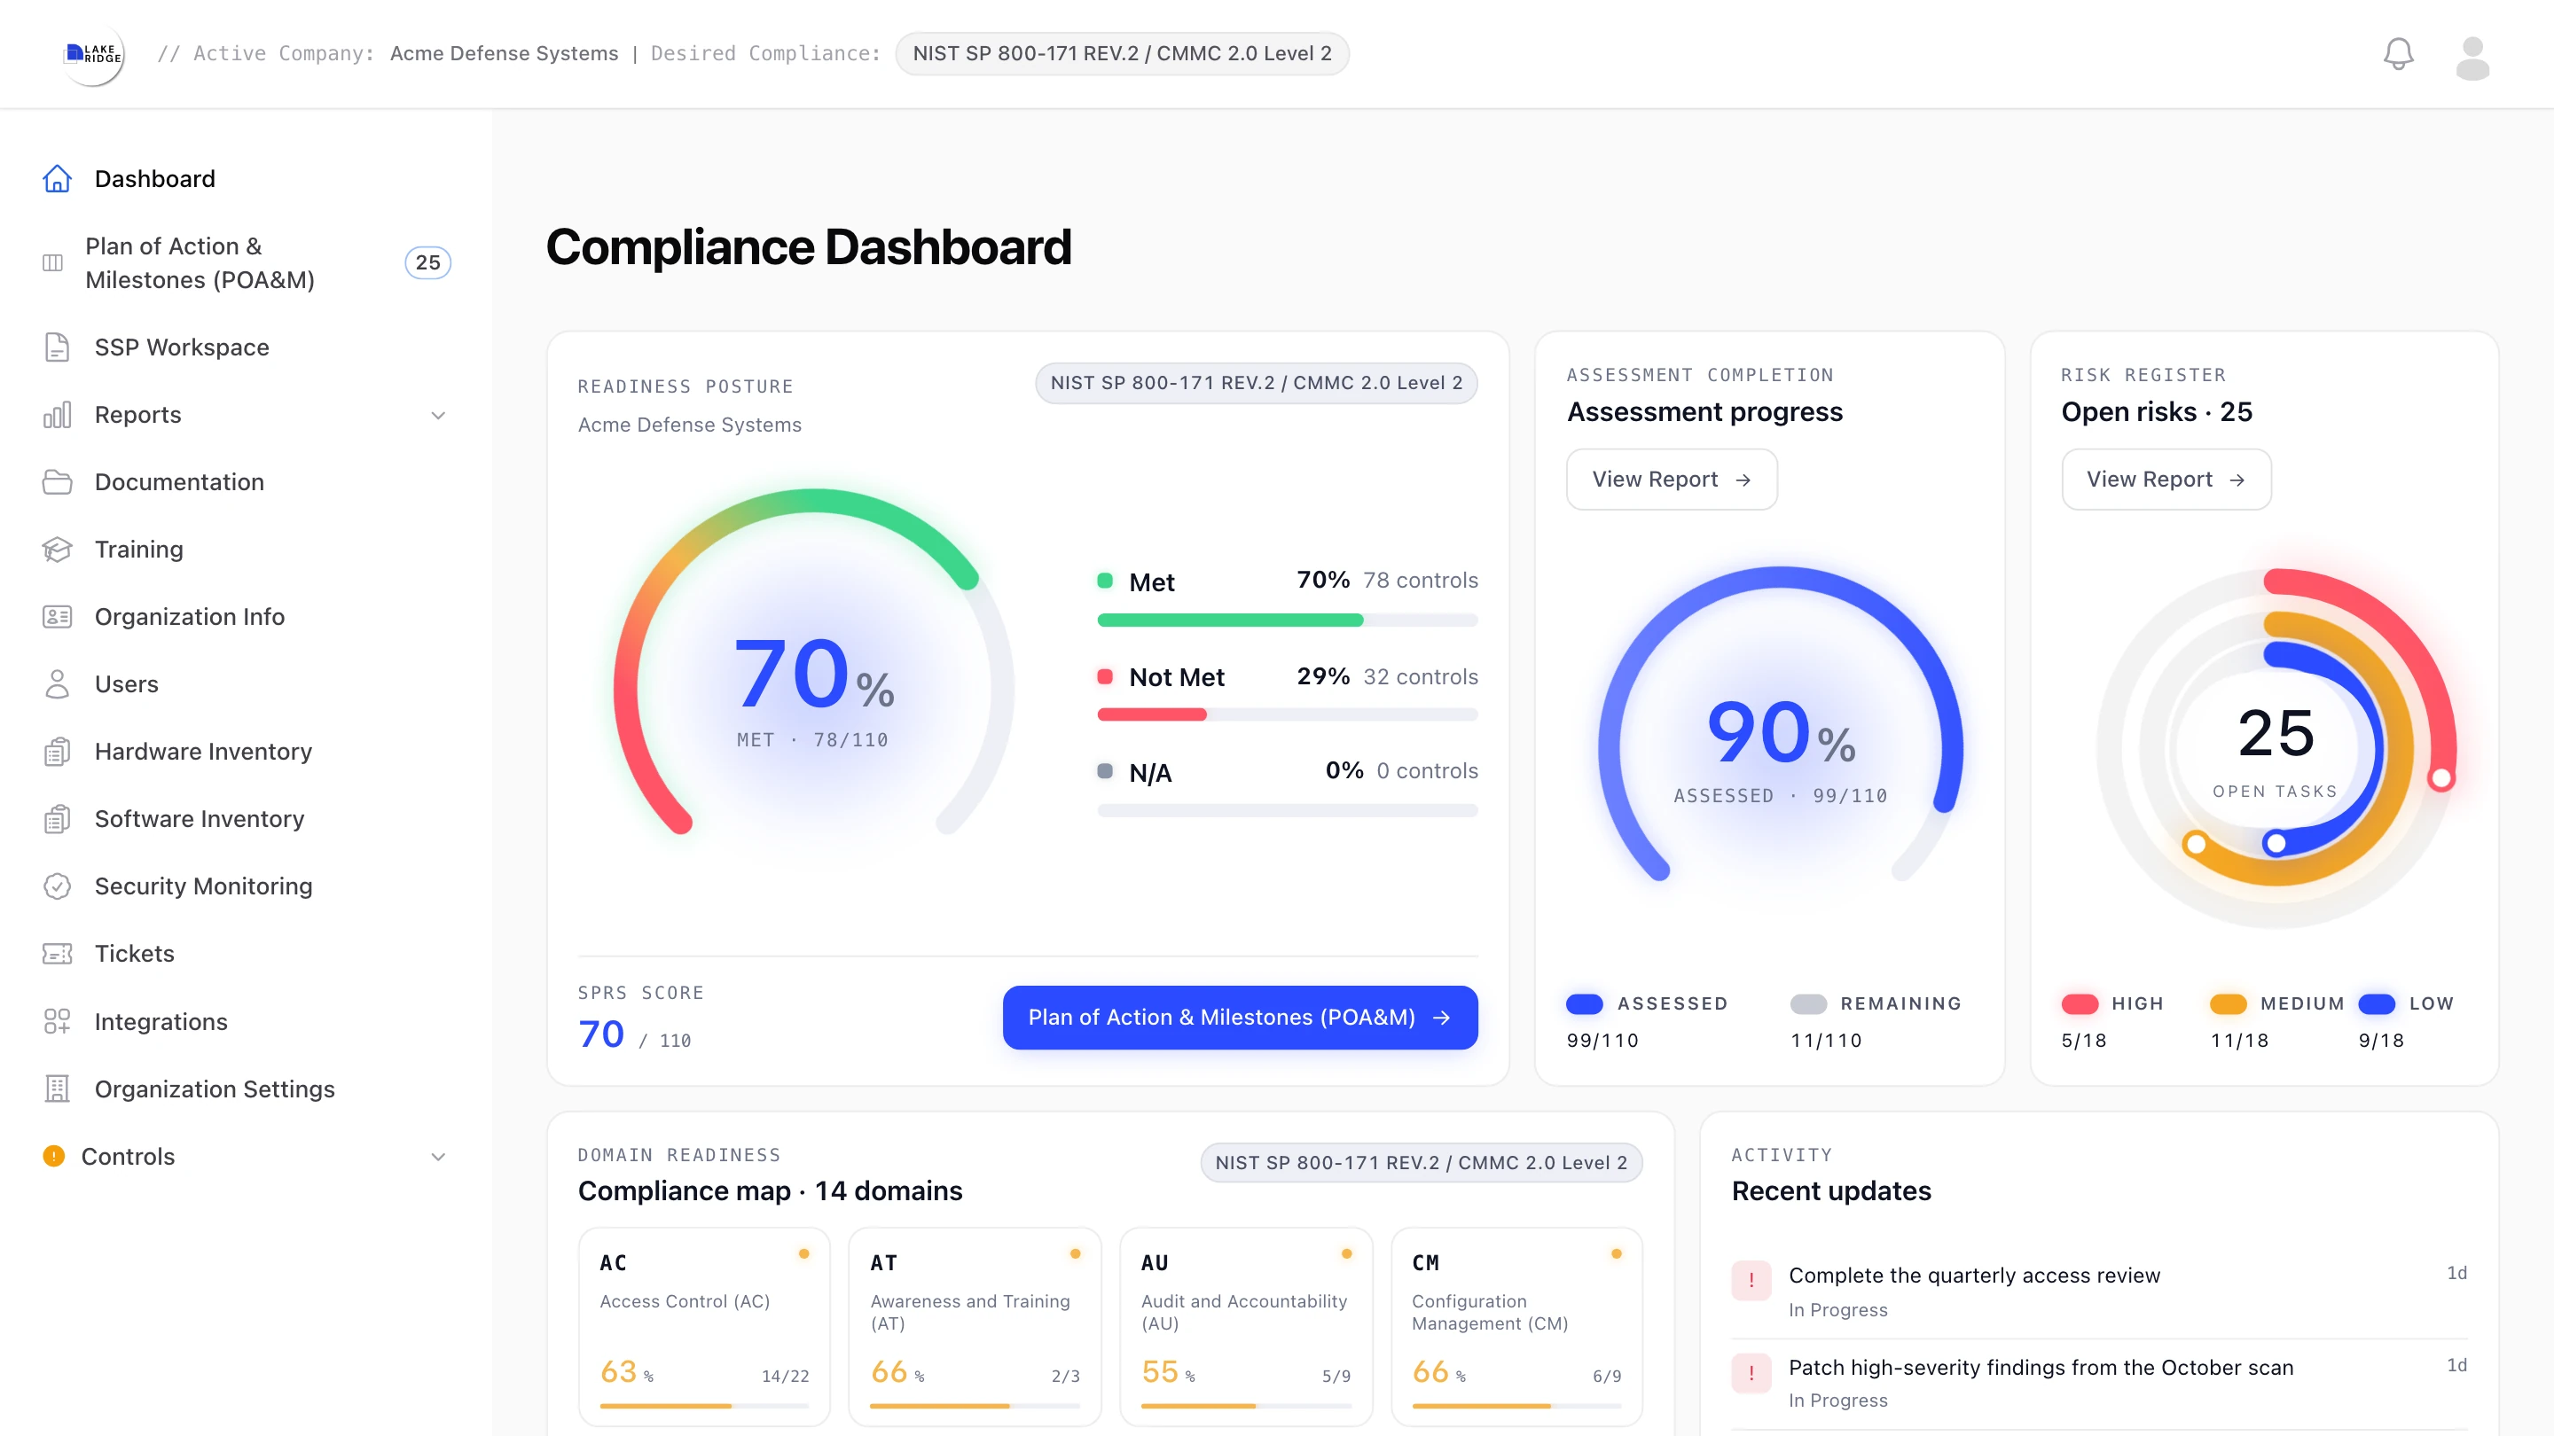Click the '5/18' high risk value
This screenshot has height=1436, width=2554.
pyautogui.click(x=2084, y=1040)
